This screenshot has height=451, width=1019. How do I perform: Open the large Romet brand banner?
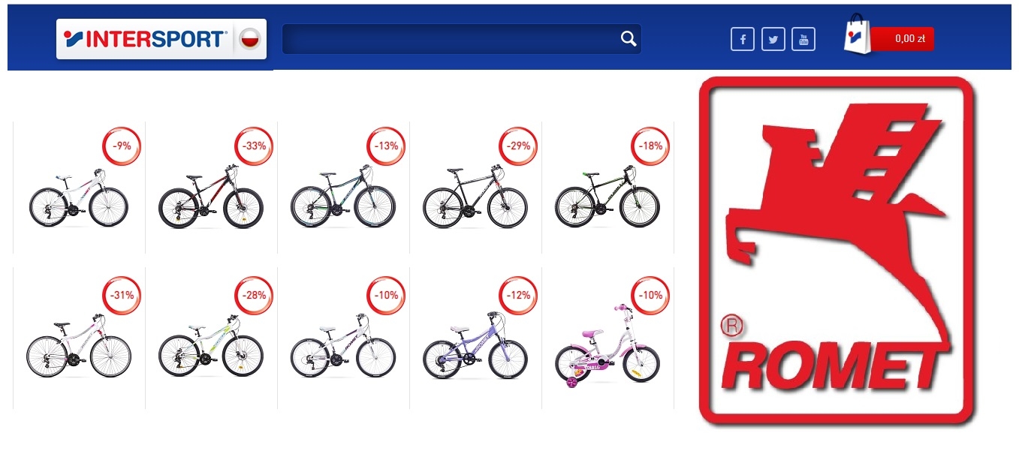(837, 251)
